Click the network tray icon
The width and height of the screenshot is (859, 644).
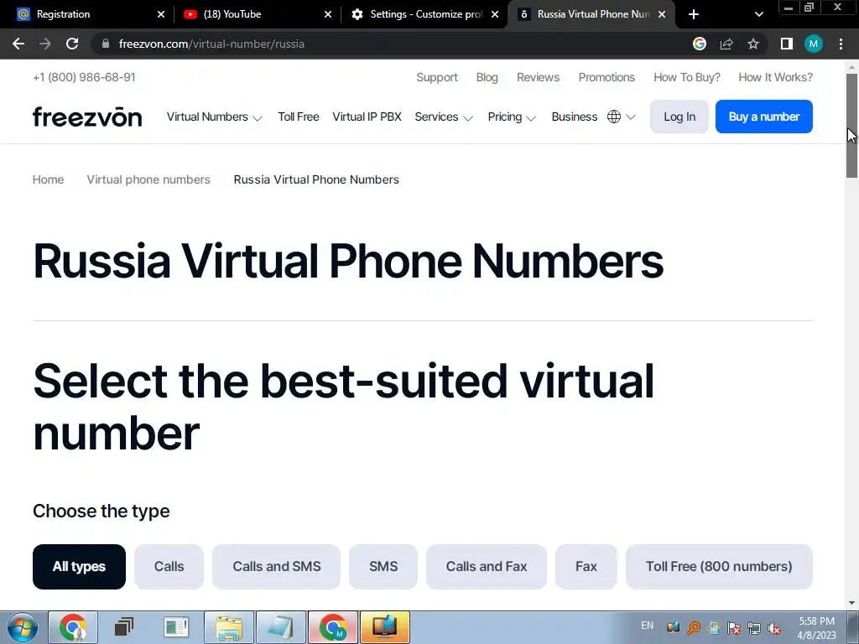754,628
